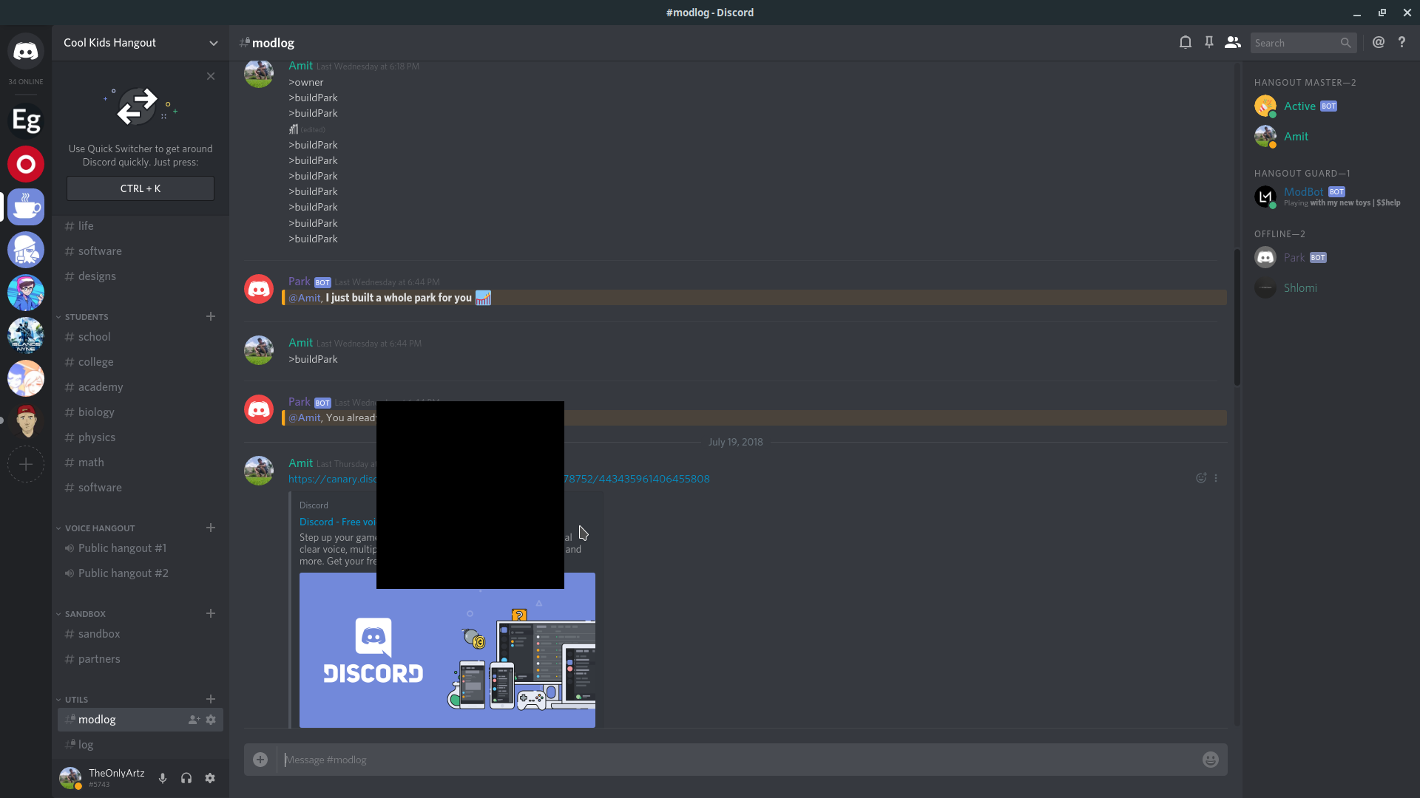Join Public hangout #1 voice channel
This screenshot has width=1420, height=798.
click(x=141, y=548)
